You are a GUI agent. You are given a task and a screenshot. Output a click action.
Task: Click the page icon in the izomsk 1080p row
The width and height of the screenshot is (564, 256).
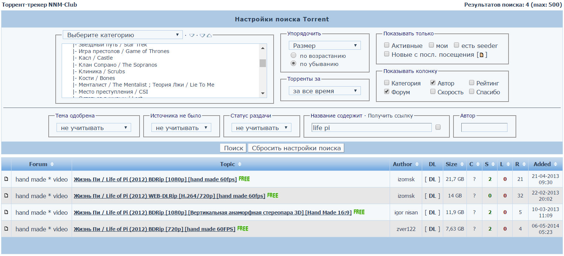click(x=6, y=179)
